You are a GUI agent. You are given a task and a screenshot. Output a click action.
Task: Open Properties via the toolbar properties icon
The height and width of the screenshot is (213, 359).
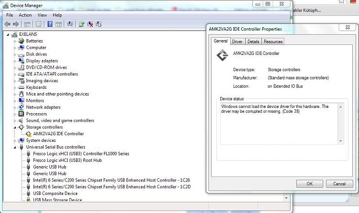pyautogui.click(x=38, y=24)
